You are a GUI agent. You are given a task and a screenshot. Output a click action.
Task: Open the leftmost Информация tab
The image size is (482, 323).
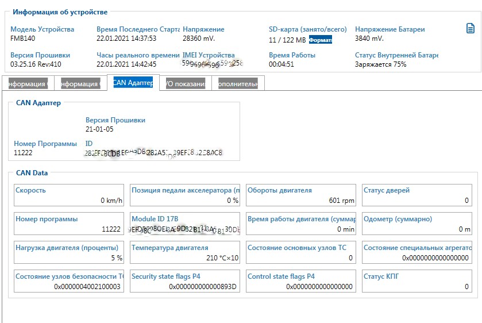28,84
